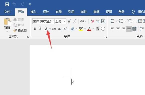
Task: Open Customize Quick Access Toolbar dropdown
Action: pyautogui.click(x=30, y=4)
